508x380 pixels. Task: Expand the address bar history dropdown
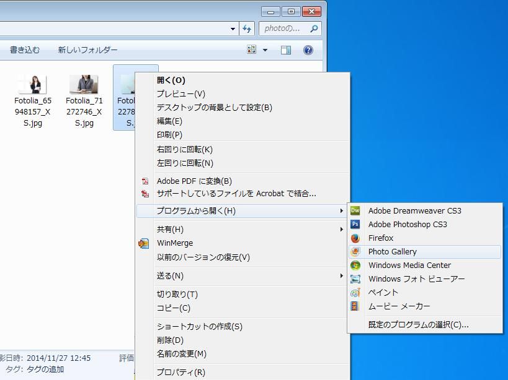pos(233,28)
